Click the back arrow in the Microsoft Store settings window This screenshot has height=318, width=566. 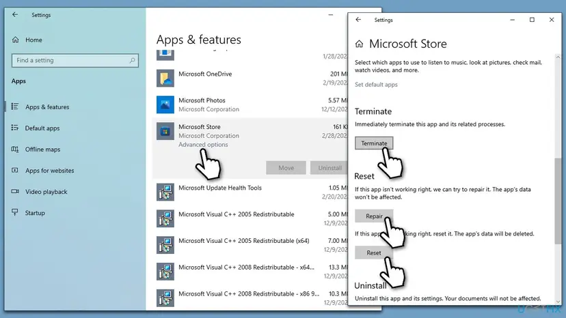coord(358,20)
